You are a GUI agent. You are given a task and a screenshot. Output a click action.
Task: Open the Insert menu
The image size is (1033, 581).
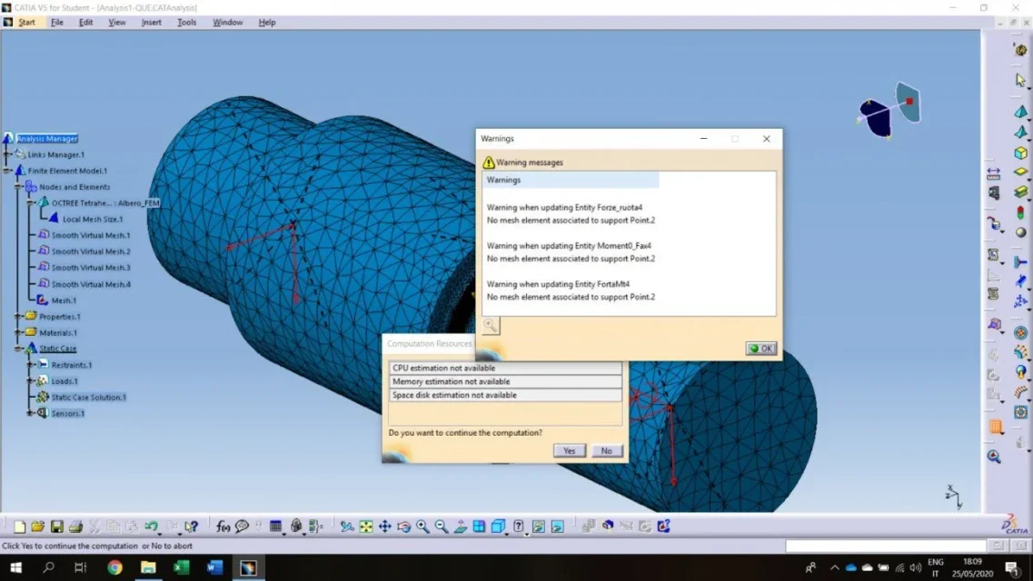(x=151, y=23)
